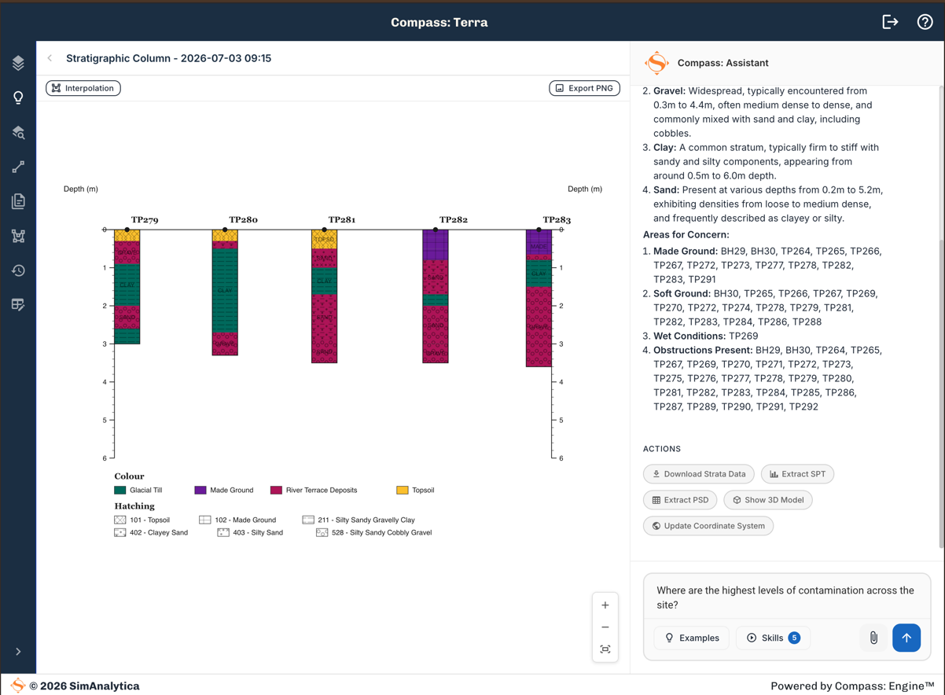Select the TP281 column label
This screenshot has width=945, height=695.
click(342, 220)
